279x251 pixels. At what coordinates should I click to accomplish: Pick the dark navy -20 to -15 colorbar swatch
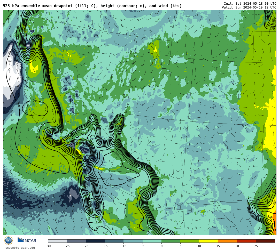95,241
